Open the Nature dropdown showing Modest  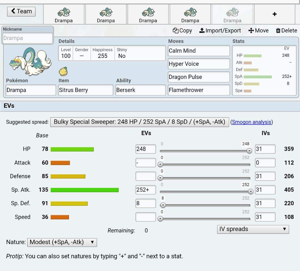point(62,242)
